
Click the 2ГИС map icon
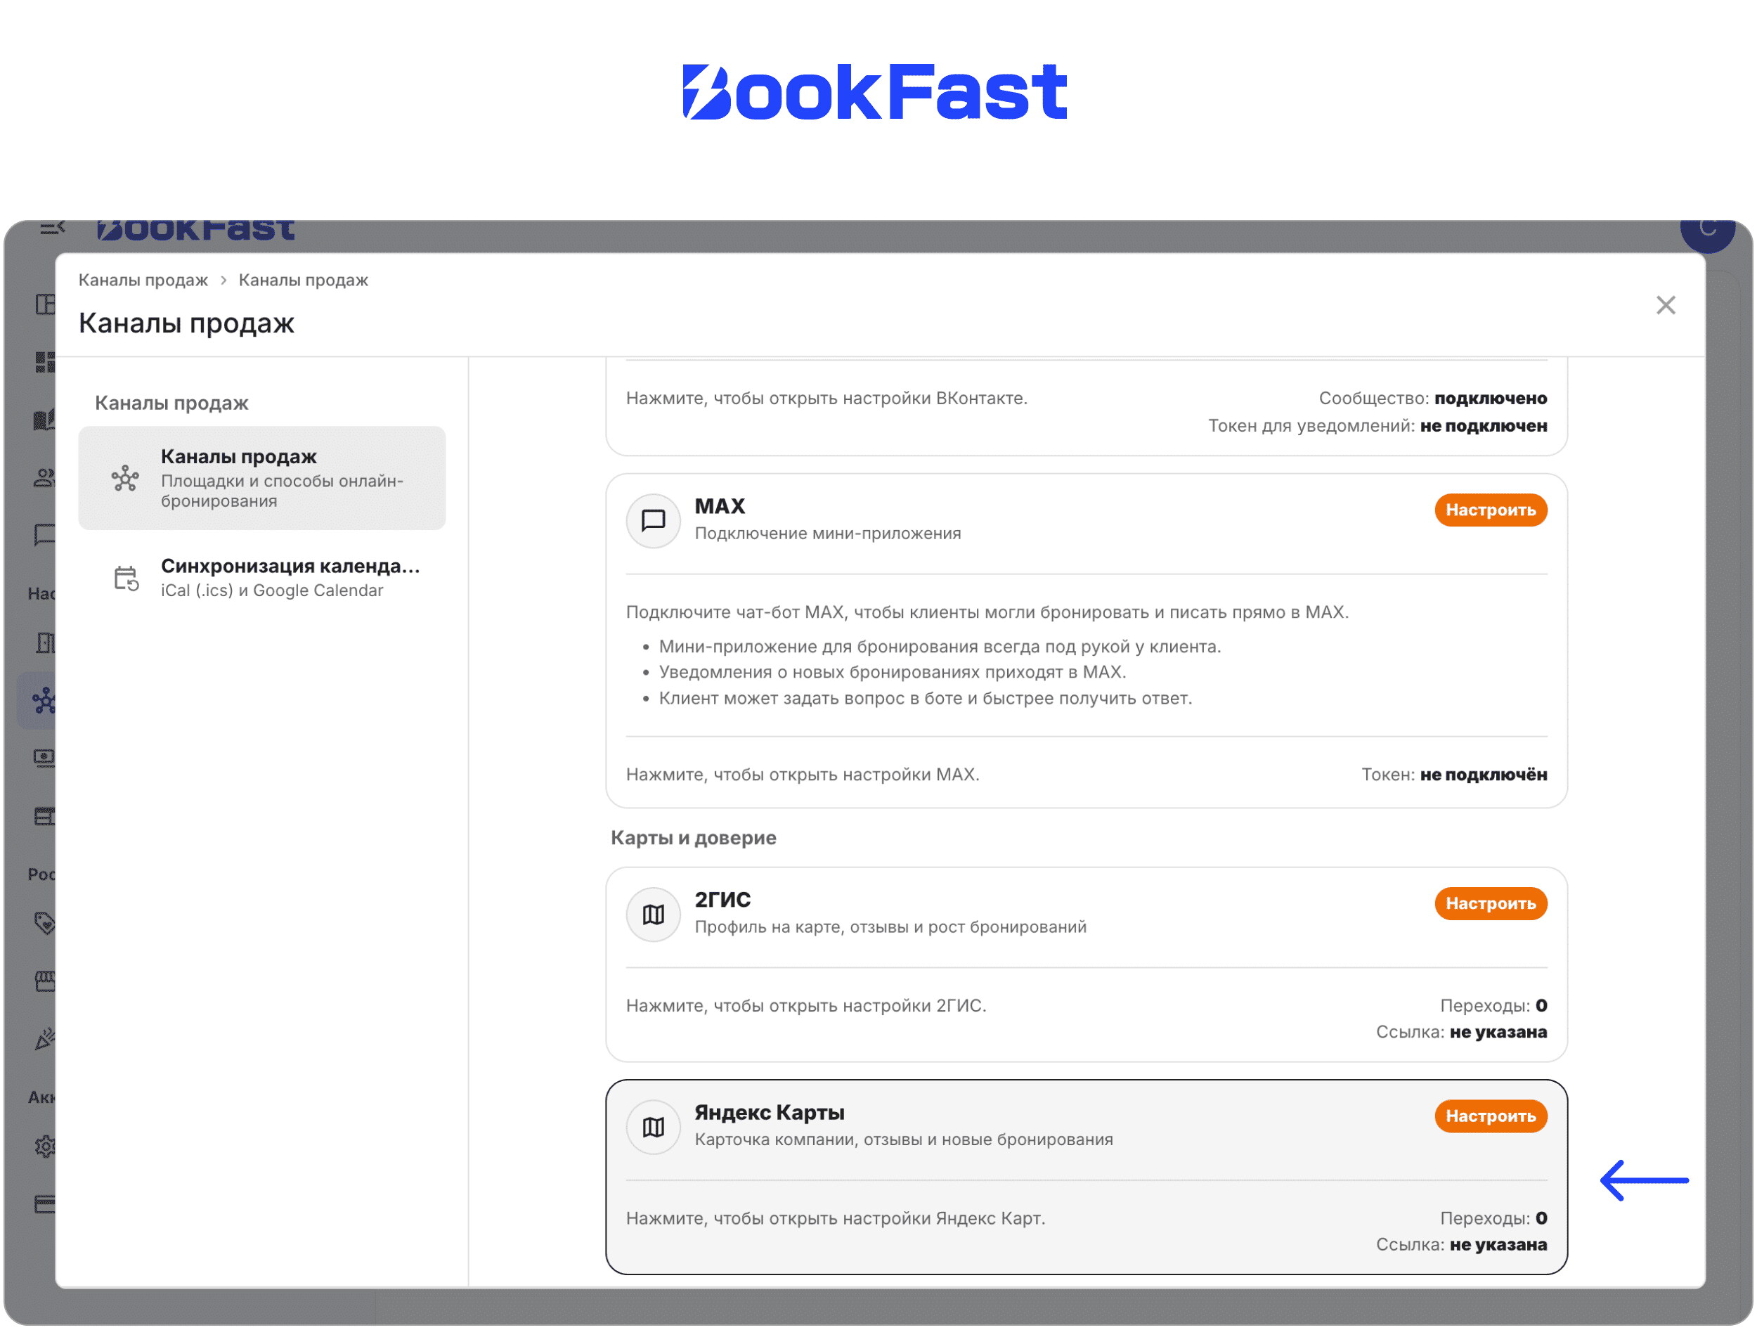pos(653,914)
